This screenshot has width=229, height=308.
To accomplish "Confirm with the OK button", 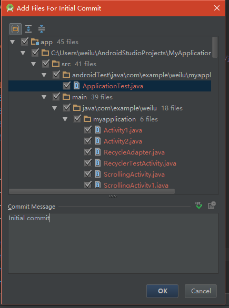I will (x=162, y=291).
